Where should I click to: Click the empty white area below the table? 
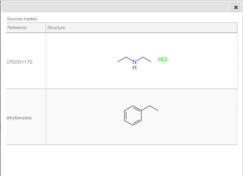[x=122, y=160]
